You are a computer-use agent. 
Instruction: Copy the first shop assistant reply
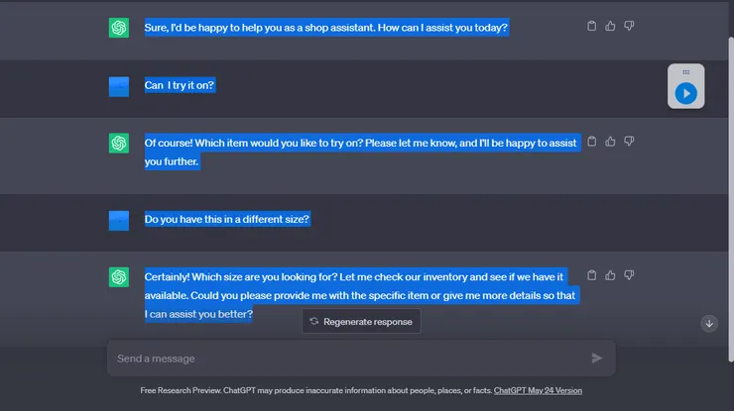pos(592,27)
